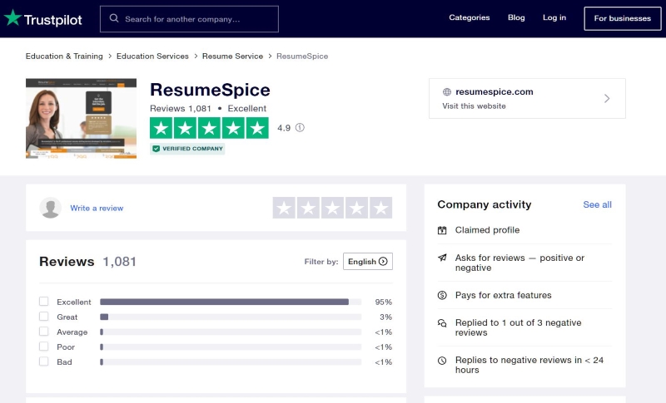Click the 'Claimed profile' text
Image resolution: width=666 pixels, height=403 pixels.
tap(487, 230)
